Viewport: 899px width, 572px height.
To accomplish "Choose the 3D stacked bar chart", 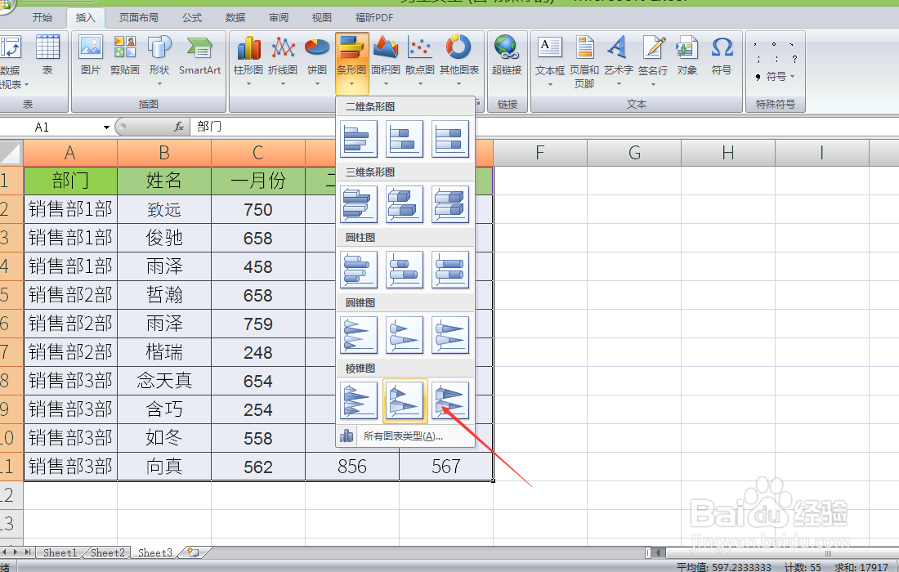I will 405,204.
